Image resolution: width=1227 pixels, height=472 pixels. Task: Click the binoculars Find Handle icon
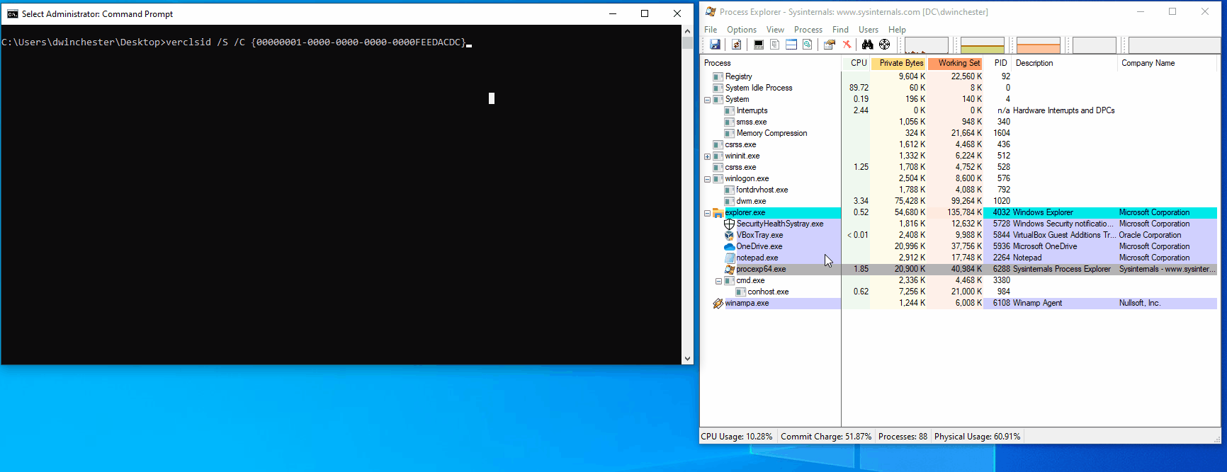[867, 45]
